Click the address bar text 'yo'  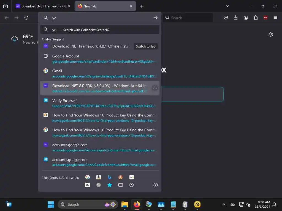click(54, 18)
